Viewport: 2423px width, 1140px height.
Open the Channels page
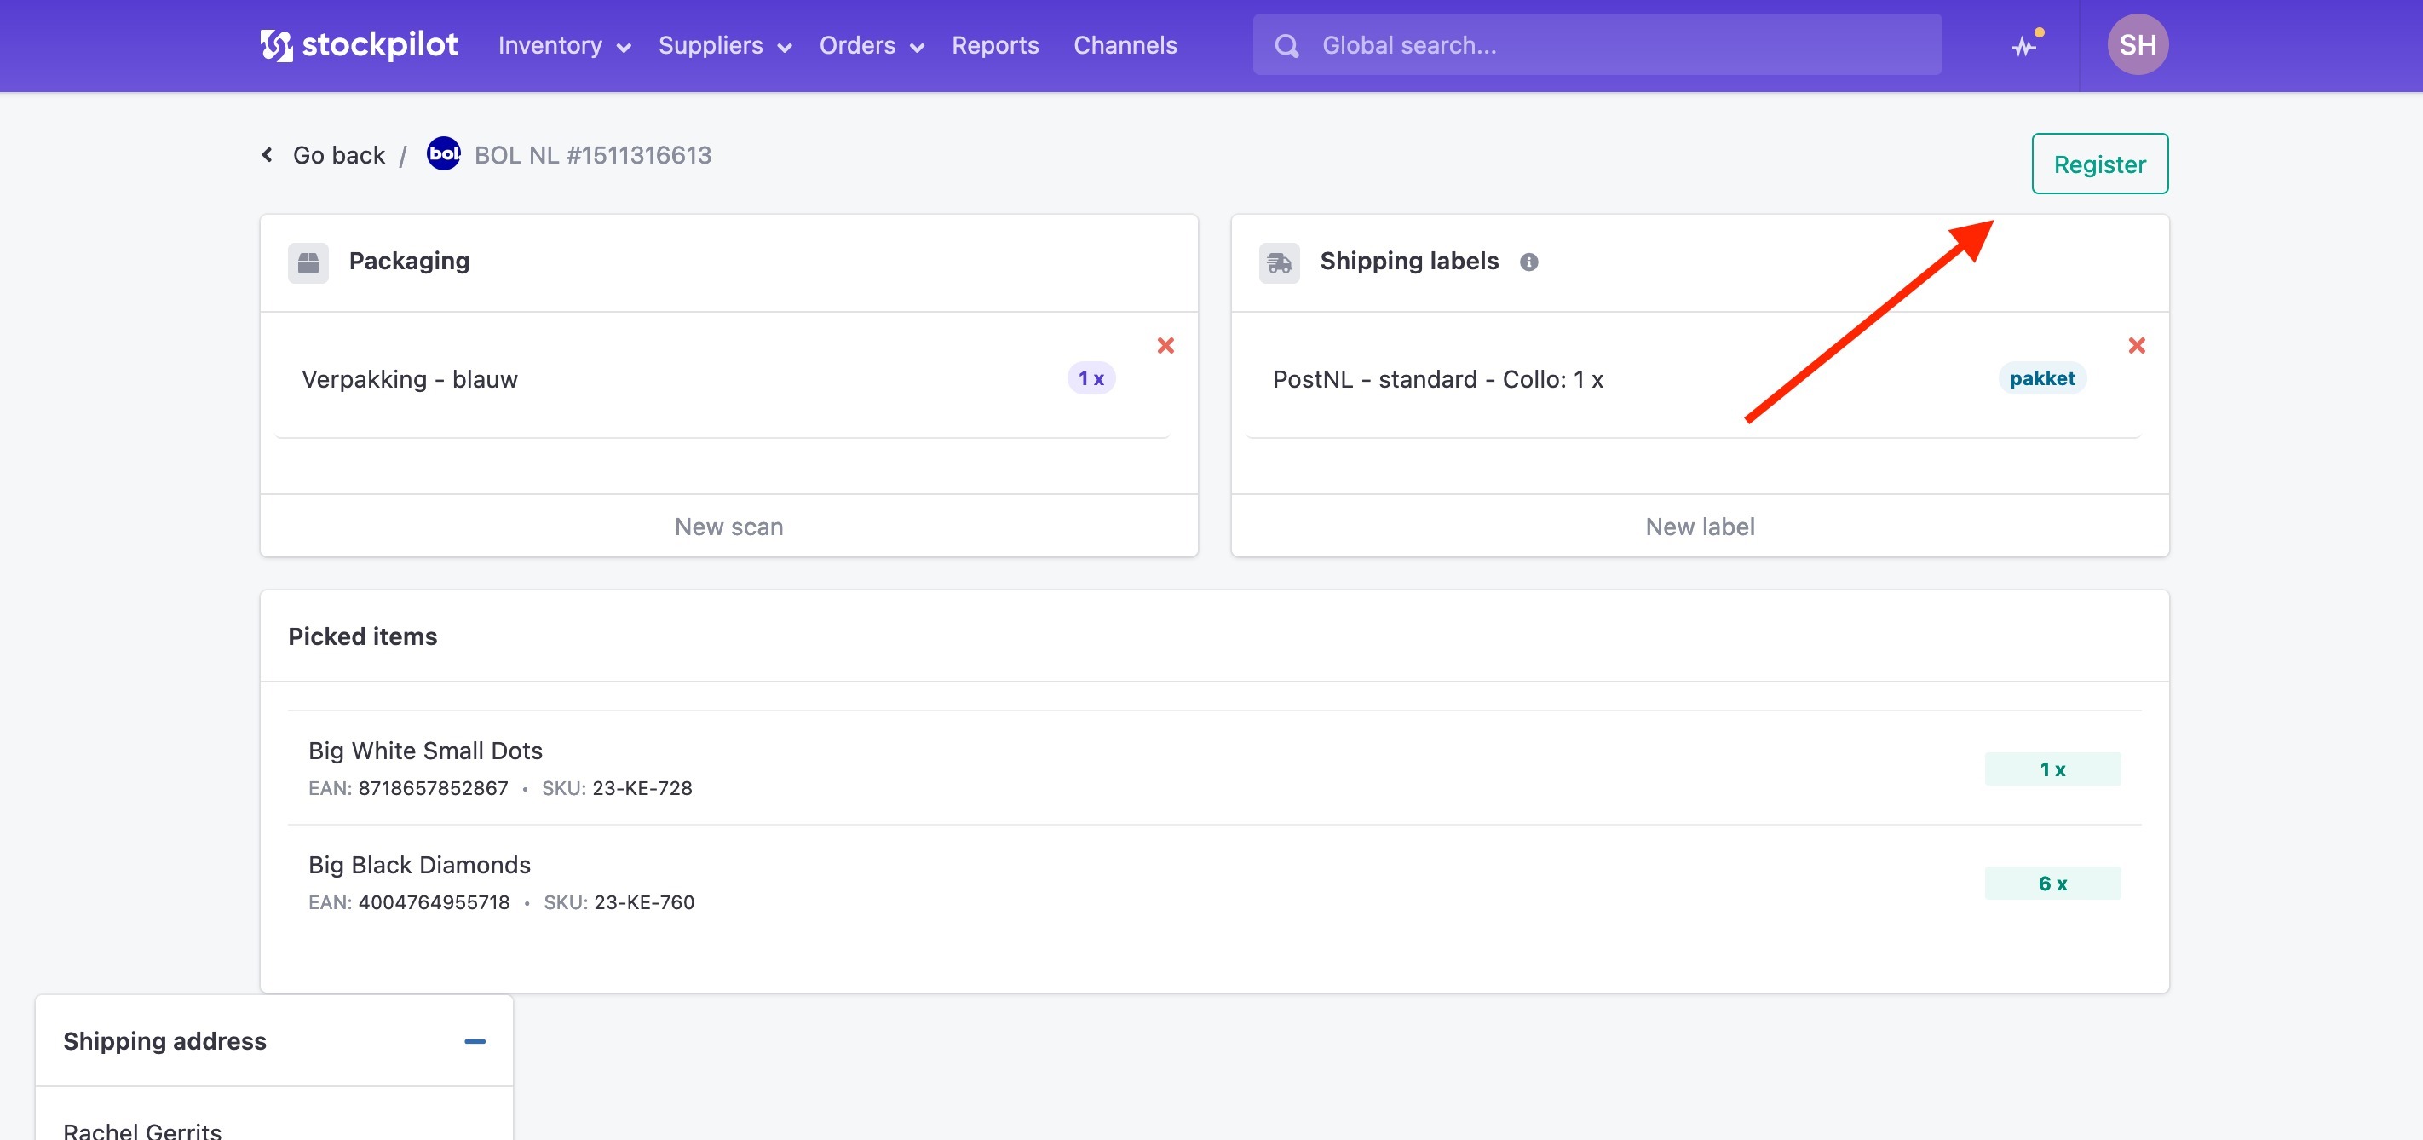pos(1125,45)
